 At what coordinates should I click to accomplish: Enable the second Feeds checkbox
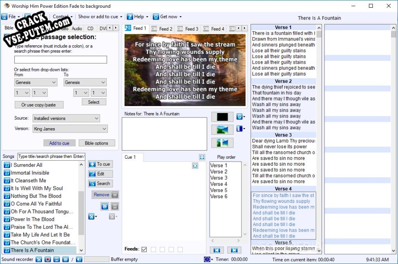point(153,249)
